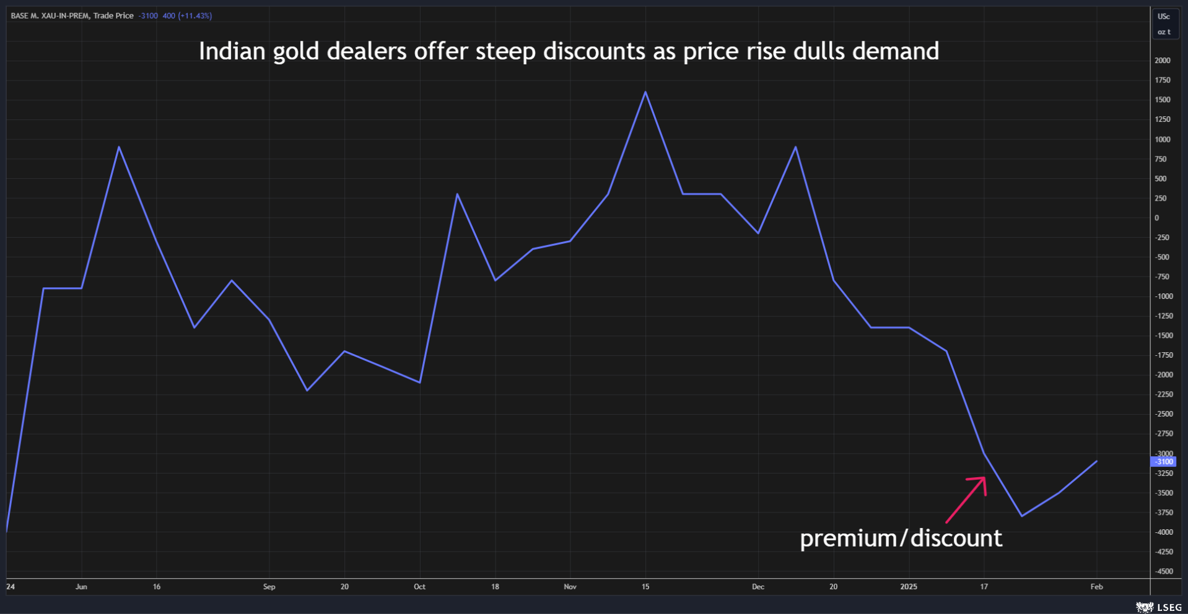
Task: Click the 0 value on price axis
Action: tap(1156, 218)
